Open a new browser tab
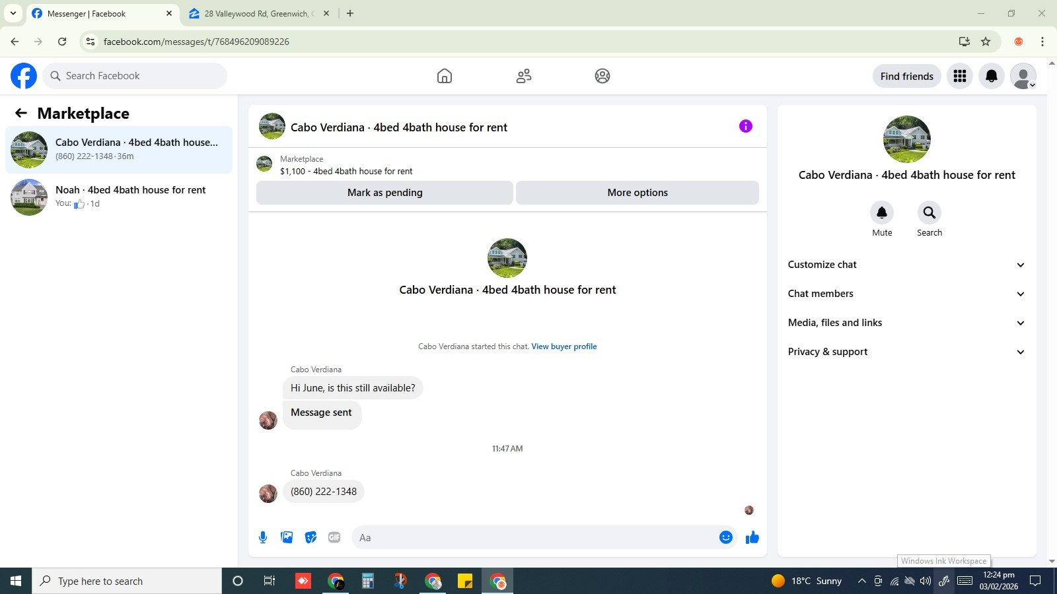This screenshot has width=1057, height=594. [x=350, y=13]
